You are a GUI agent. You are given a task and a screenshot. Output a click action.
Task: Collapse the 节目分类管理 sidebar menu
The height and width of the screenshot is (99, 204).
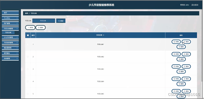point(10,28)
